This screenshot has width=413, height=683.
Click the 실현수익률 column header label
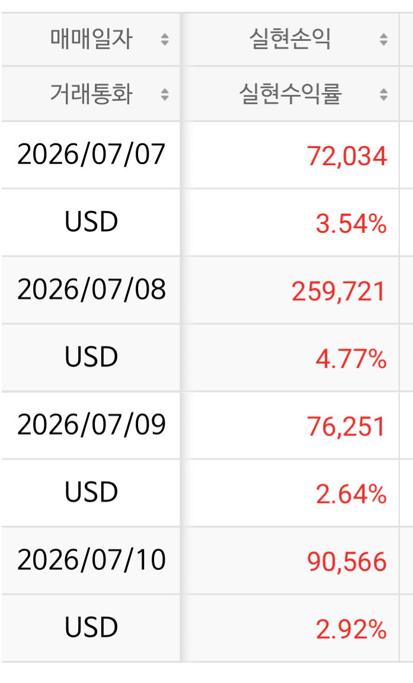click(x=290, y=94)
